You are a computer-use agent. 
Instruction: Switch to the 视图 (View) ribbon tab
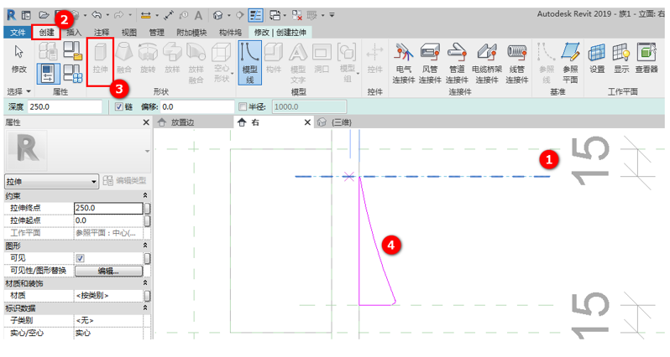pos(128,33)
